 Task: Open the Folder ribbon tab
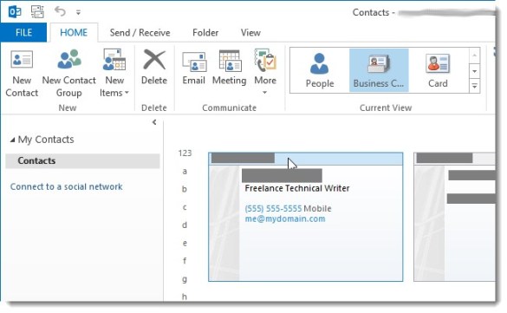click(205, 32)
